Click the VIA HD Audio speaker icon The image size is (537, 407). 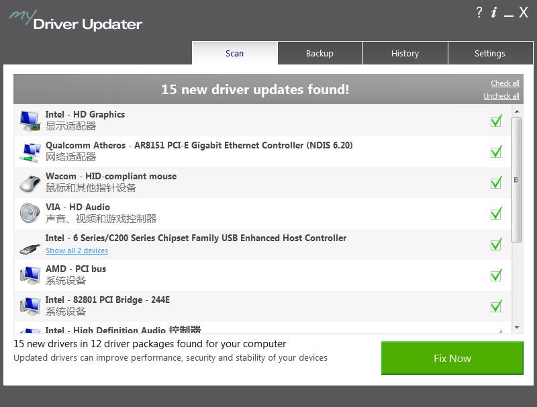(30, 213)
